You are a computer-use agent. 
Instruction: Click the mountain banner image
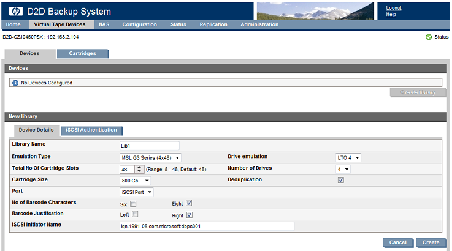pos(315,11)
